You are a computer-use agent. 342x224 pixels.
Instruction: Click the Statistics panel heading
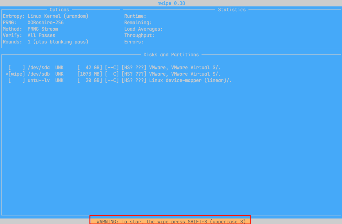232,10
